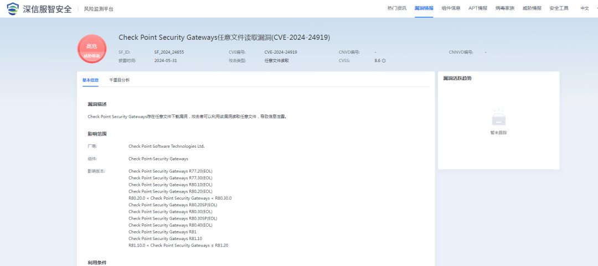Click the component Check Point-Security Gateways
The width and height of the screenshot is (598, 266).
(158, 159)
